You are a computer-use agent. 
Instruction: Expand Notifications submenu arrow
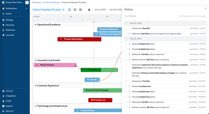pyautogui.click(x=26, y=9)
